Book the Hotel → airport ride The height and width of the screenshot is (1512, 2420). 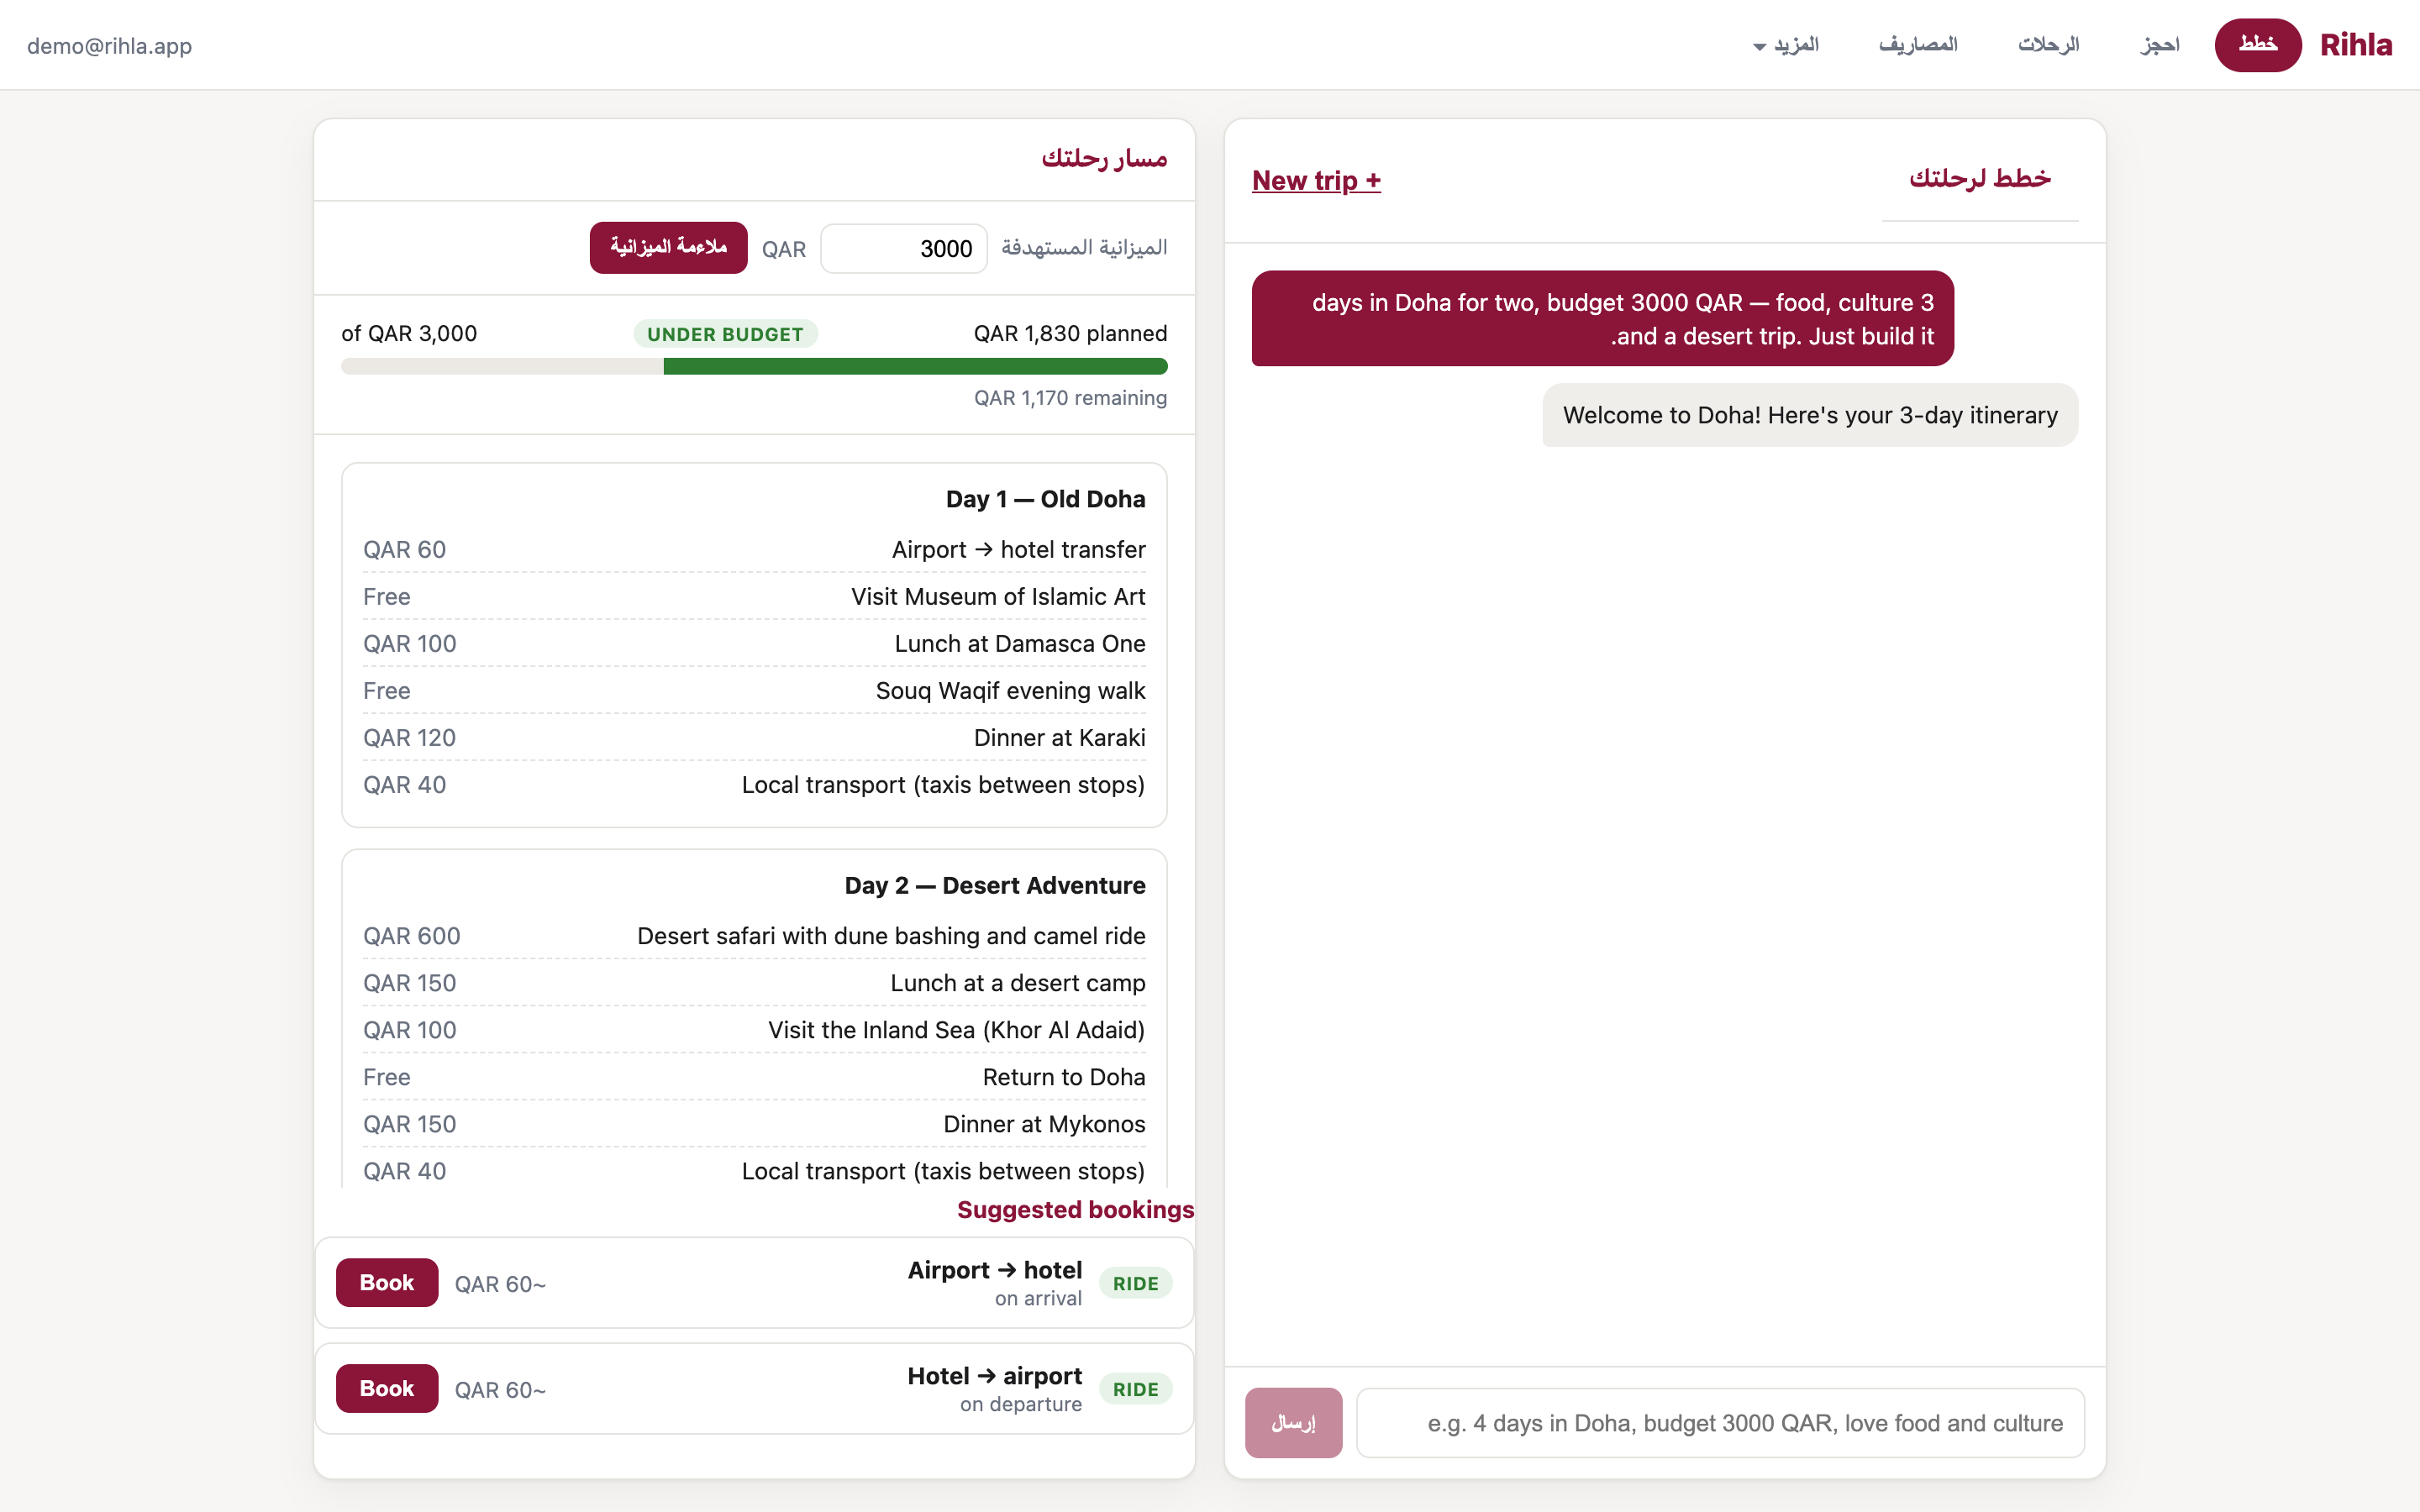[387, 1388]
